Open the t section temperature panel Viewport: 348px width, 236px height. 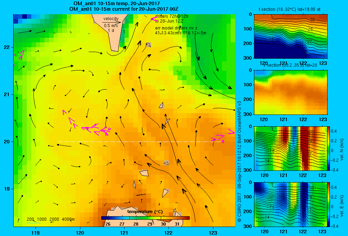click(x=291, y=36)
